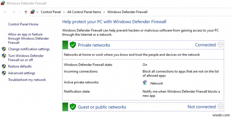The width and height of the screenshot is (233, 118).
Task: Click the green shield beside Private networks
Action: point(73,45)
